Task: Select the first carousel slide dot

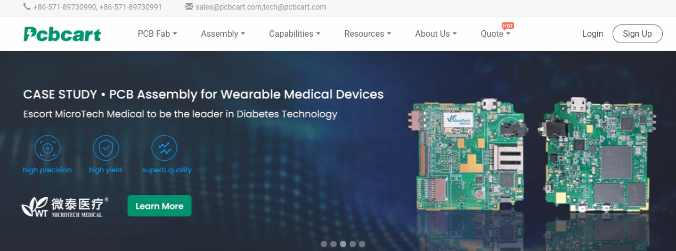Action: 324,244
